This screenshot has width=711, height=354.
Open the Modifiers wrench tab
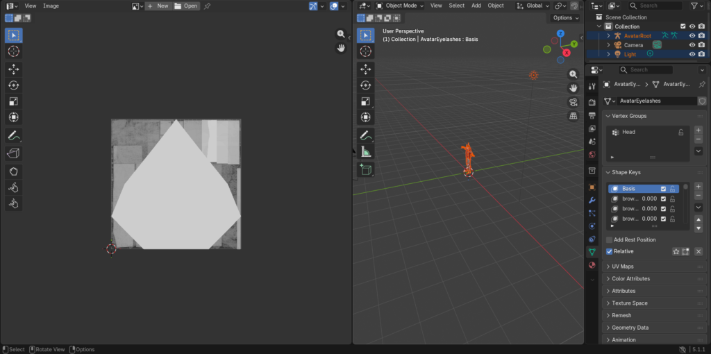coord(592,201)
